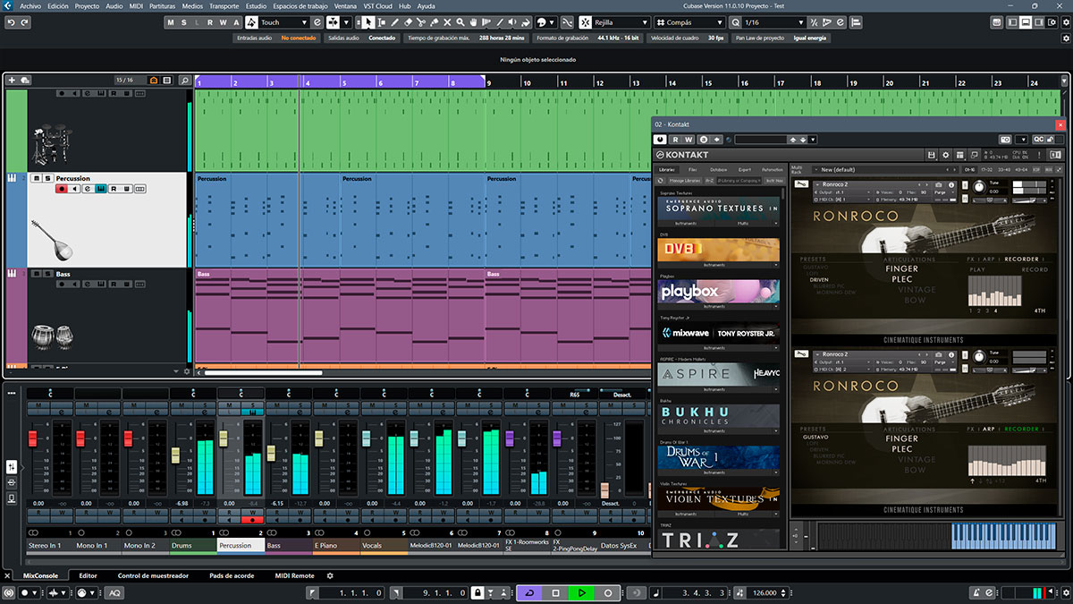The image size is (1073, 604).
Task: Switch to Pads de acorde tab
Action: click(x=232, y=575)
